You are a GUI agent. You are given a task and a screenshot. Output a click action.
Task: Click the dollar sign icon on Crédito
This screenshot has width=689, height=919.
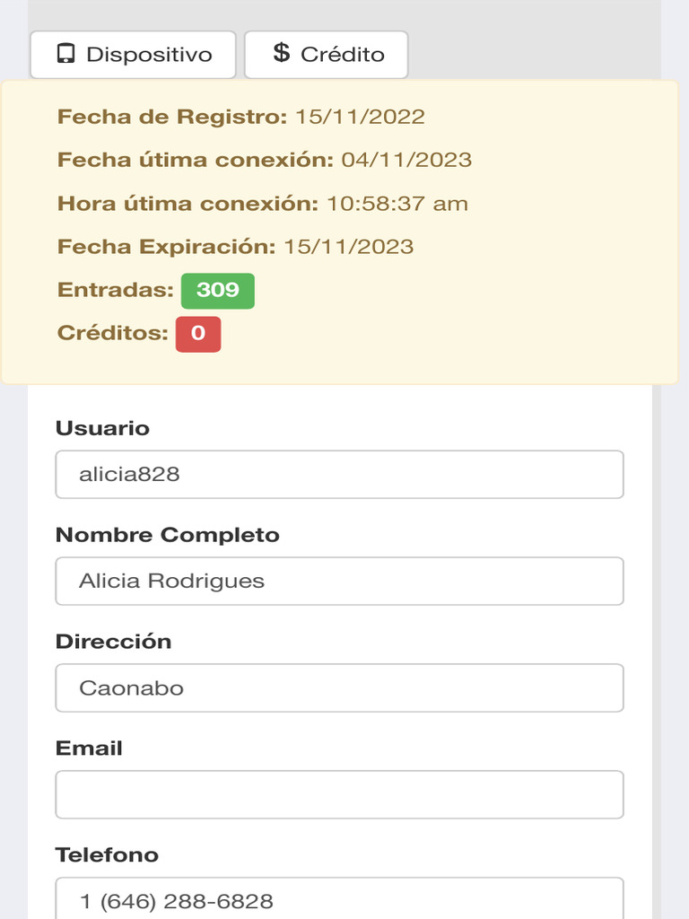[x=282, y=53]
